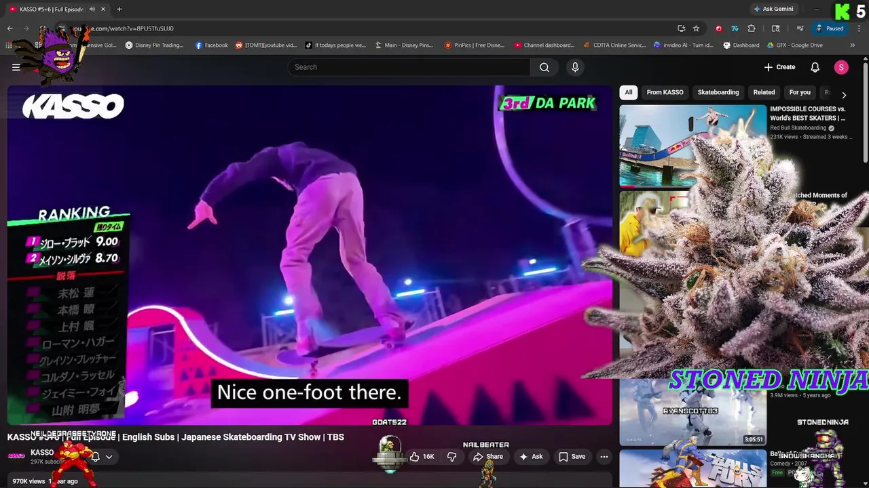Go back with the browser back arrow
The width and height of the screenshot is (869, 488).
10,28
